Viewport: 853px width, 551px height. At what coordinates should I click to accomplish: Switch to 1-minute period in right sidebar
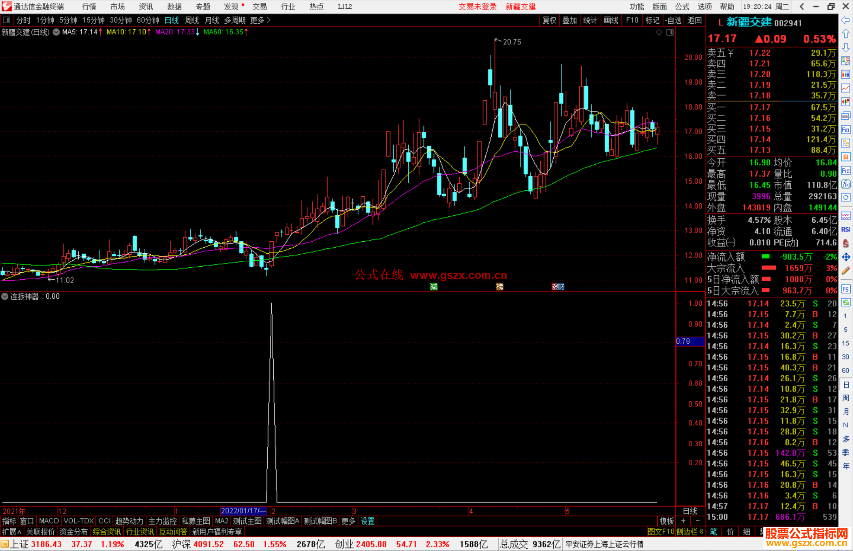845,316
